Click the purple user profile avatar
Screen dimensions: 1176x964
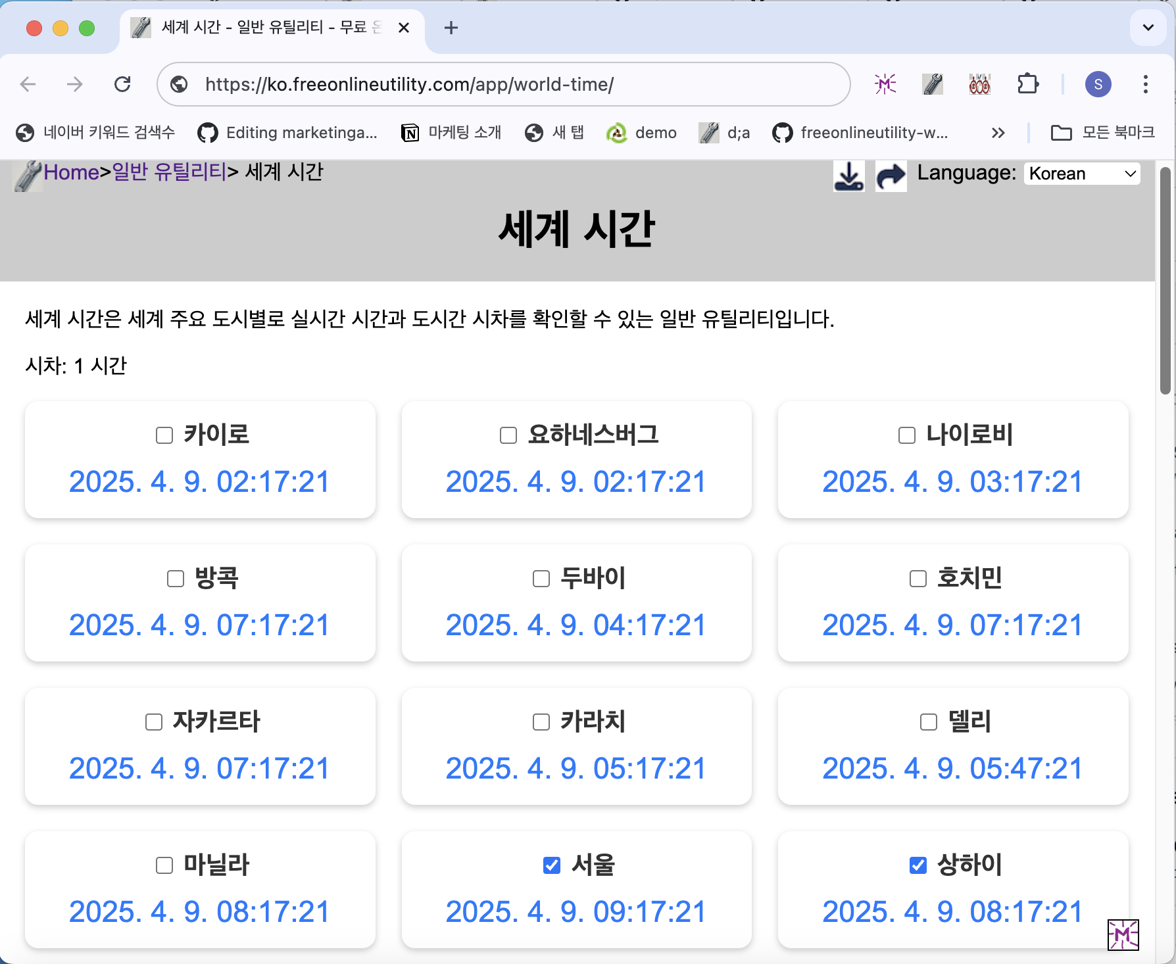click(1098, 84)
